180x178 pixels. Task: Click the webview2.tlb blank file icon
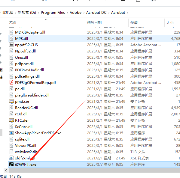pos(11,152)
